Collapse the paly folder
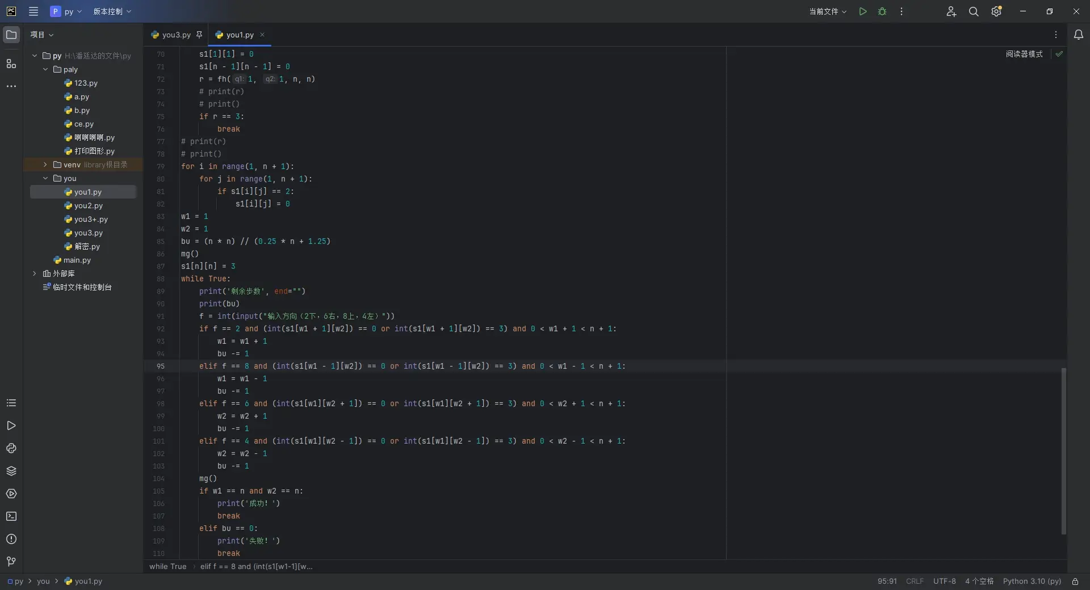 click(45, 69)
